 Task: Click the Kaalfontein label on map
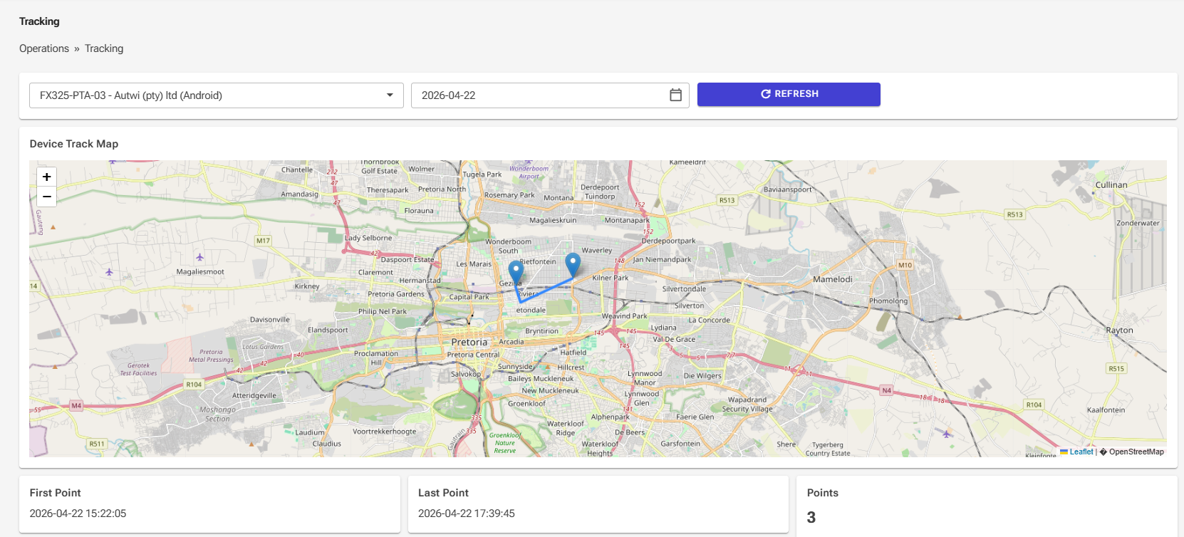tap(1106, 410)
